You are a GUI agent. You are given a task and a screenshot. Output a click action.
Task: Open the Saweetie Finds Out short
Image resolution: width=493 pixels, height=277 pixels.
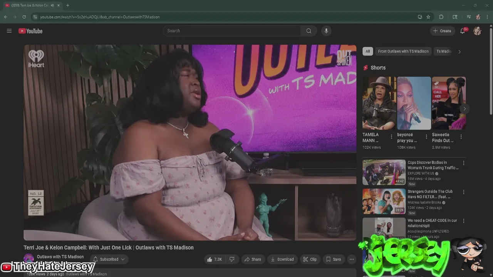[449, 103]
